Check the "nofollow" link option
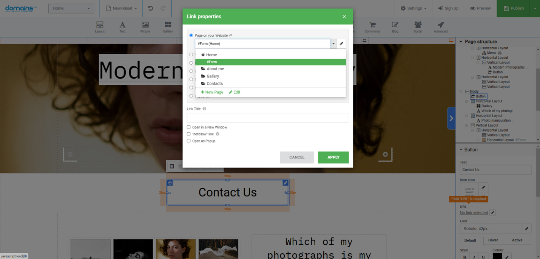This screenshot has height=259, width=540. tap(189, 134)
